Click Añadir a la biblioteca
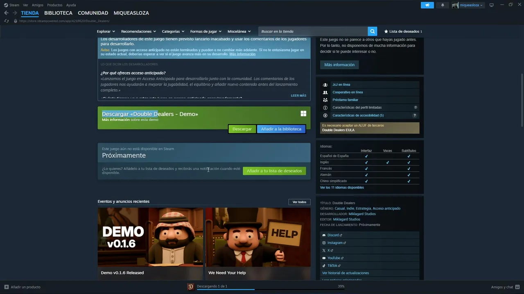 (281, 129)
